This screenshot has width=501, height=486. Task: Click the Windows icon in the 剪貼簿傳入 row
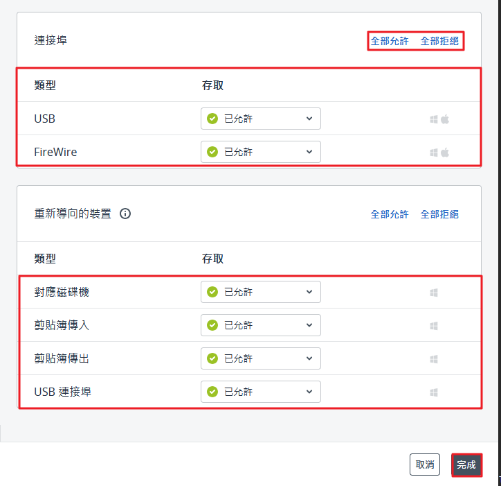pos(434,325)
